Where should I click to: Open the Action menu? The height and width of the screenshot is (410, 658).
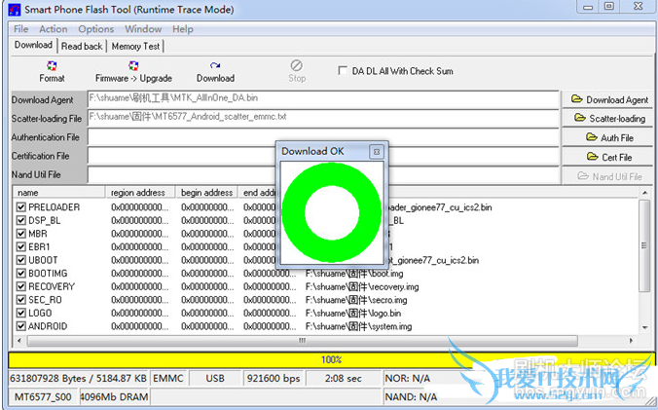[x=54, y=29]
